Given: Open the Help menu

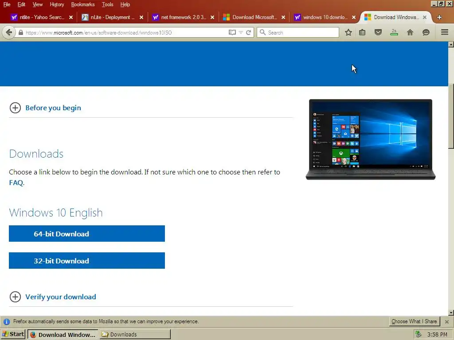Looking at the screenshot, I should 125,4.
